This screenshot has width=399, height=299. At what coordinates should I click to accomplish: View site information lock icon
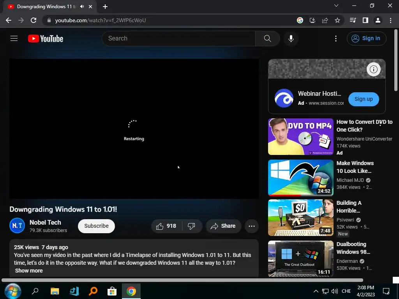(x=49, y=20)
